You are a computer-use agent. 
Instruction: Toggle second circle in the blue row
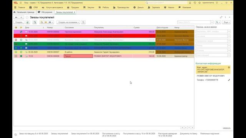click(x=21, y=48)
